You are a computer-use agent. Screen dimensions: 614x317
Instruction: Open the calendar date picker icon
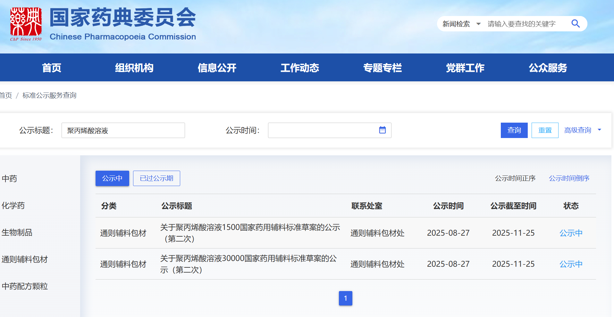(382, 130)
